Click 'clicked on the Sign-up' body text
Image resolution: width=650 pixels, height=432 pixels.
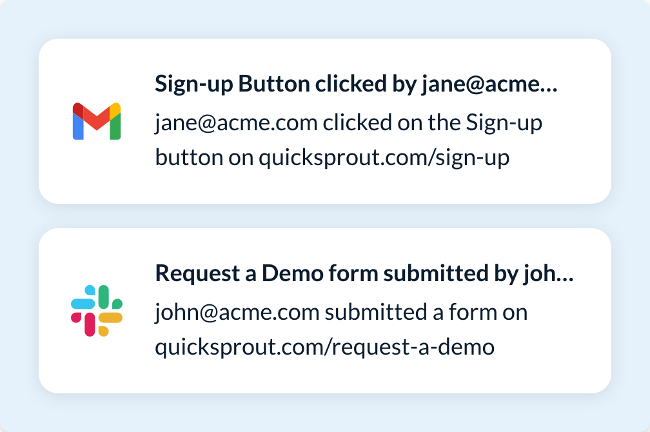tap(432, 123)
